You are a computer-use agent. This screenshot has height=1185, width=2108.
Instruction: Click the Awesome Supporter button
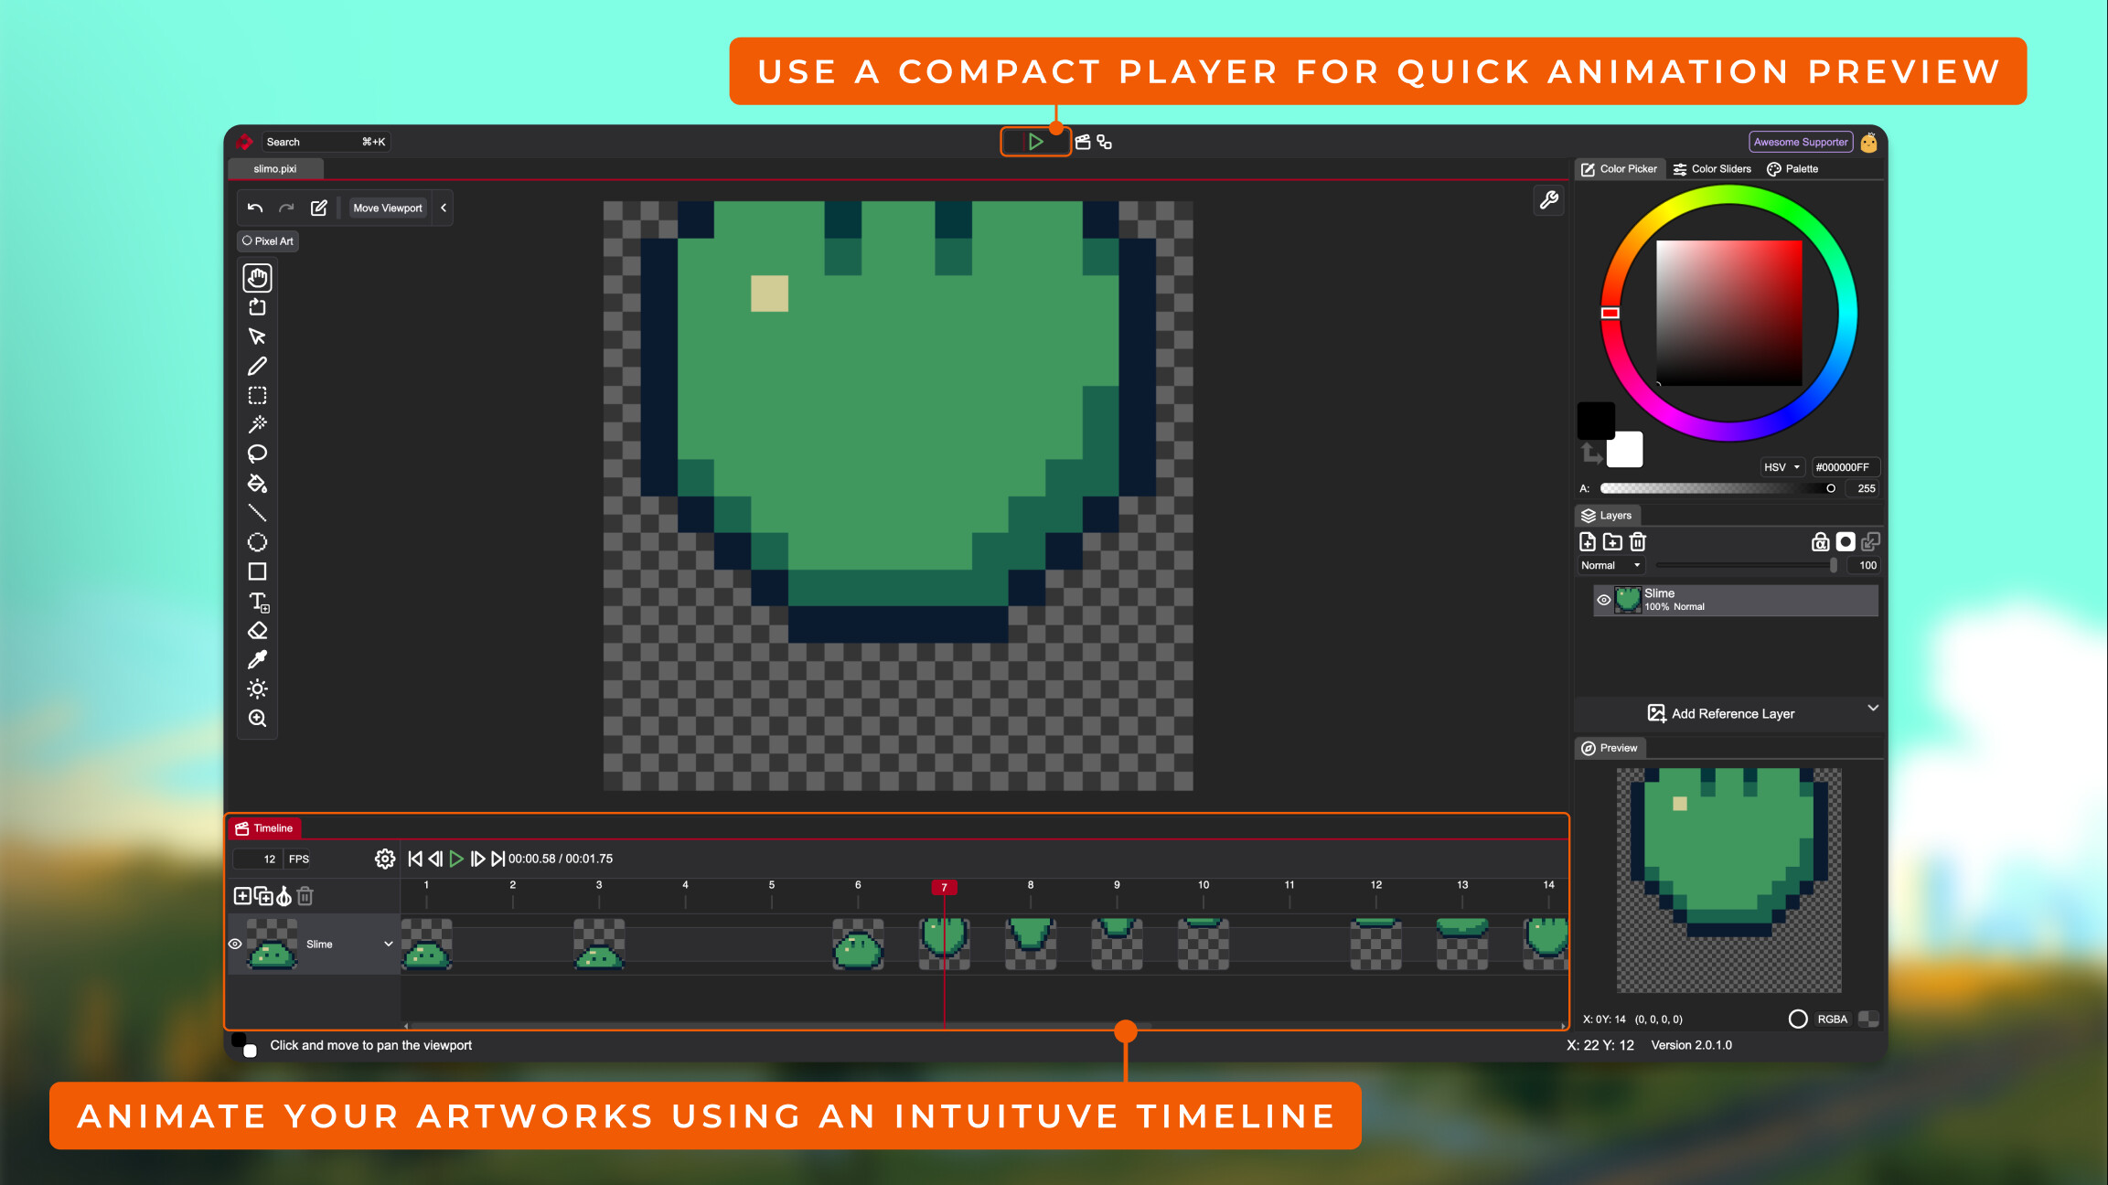(x=1799, y=141)
